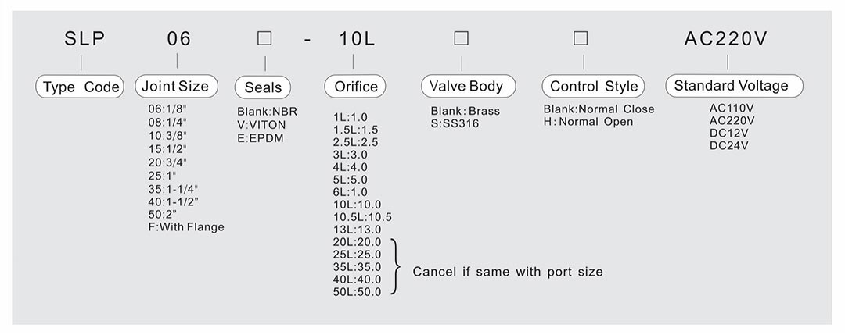This screenshot has width=845, height=335.
Task: Click the empty box above Valve Body
Action: 462,38
